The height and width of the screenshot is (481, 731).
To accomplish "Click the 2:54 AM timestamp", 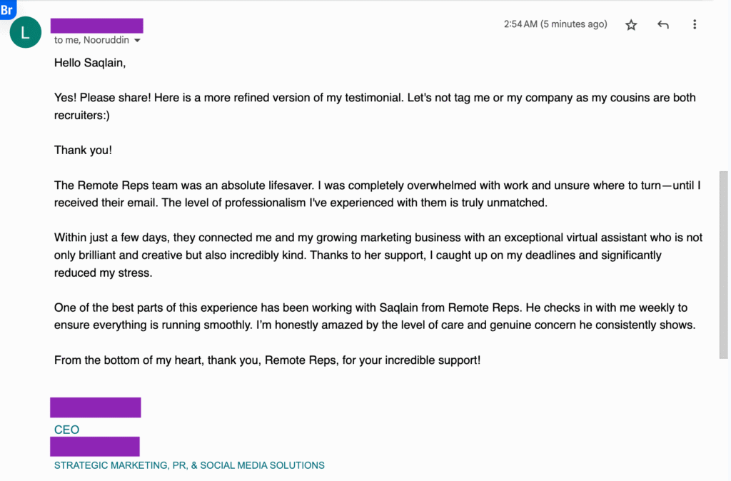I will pos(555,24).
